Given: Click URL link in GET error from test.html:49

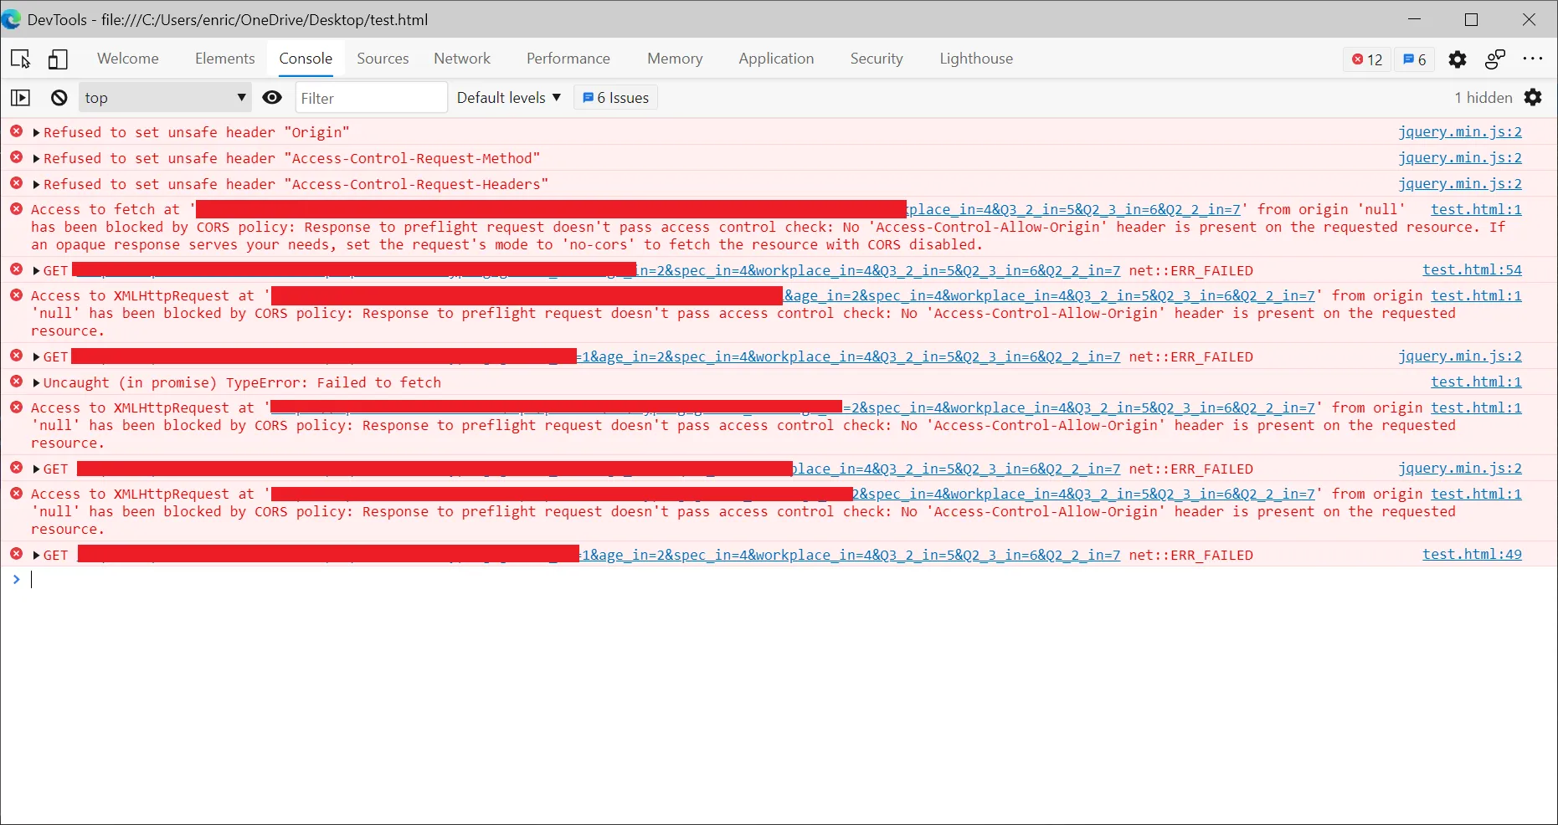Looking at the screenshot, I should pyautogui.click(x=850, y=556).
